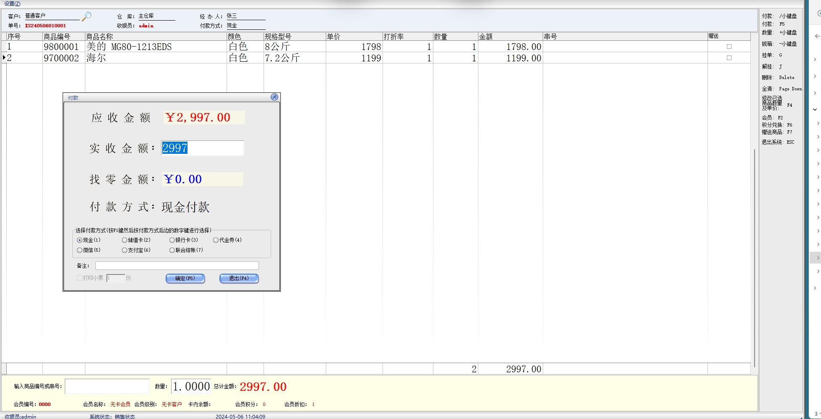
Task: Close the 付款 payment dialog
Action: pos(275,97)
